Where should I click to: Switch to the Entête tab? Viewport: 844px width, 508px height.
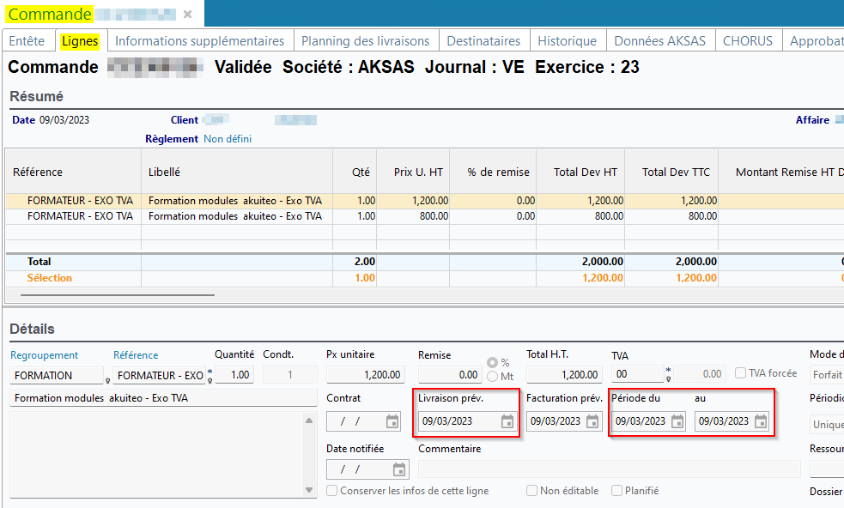coord(27,41)
